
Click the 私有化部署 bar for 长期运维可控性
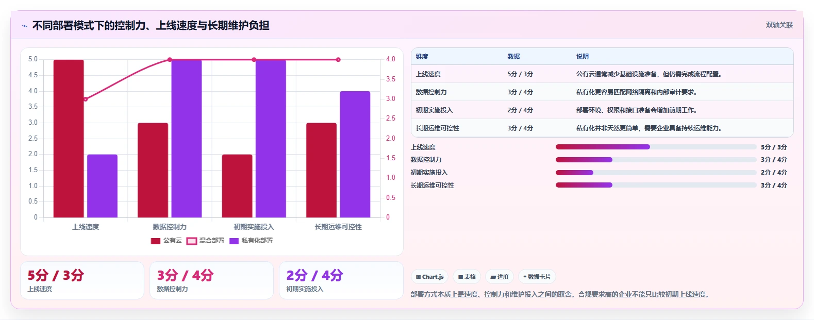point(355,155)
